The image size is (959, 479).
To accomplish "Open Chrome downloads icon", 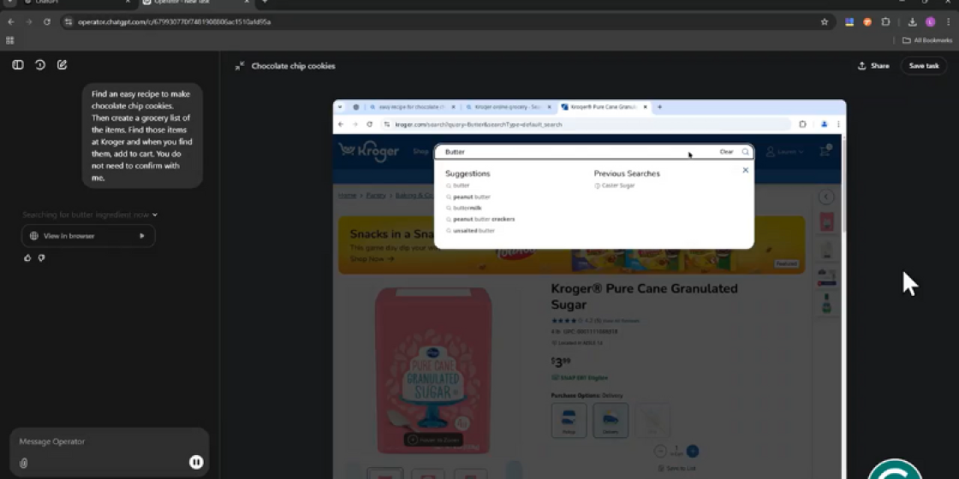I will (913, 21).
